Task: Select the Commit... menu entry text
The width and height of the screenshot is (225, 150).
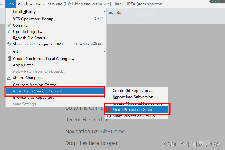Action: pos(21,25)
